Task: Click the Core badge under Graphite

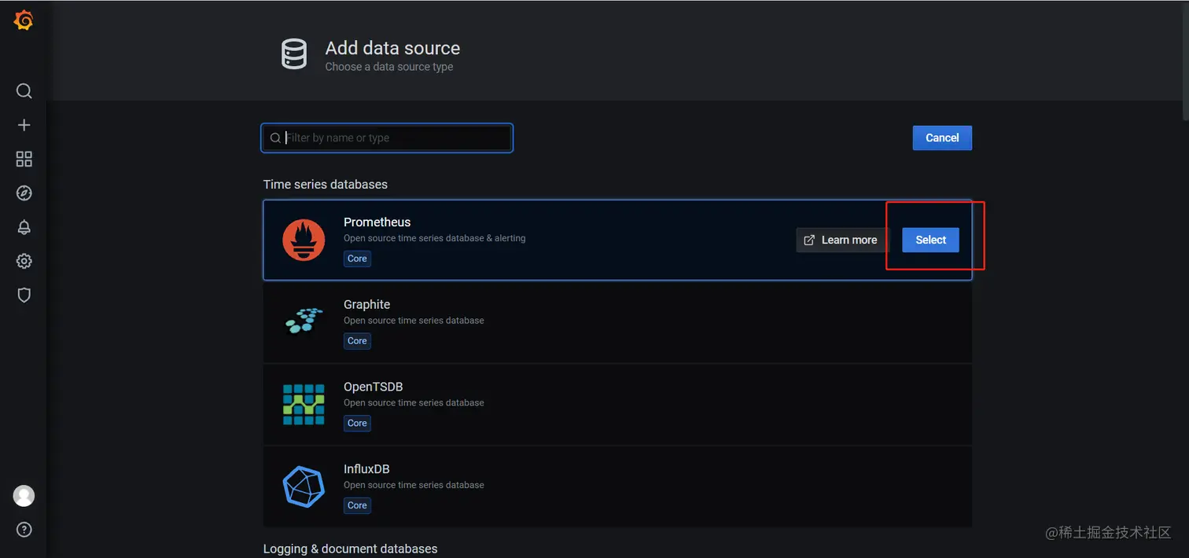Action: tap(357, 341)
